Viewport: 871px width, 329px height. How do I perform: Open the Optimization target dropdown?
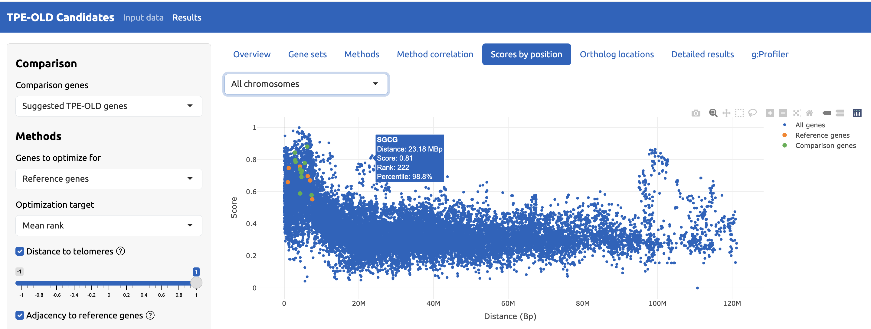109,225
